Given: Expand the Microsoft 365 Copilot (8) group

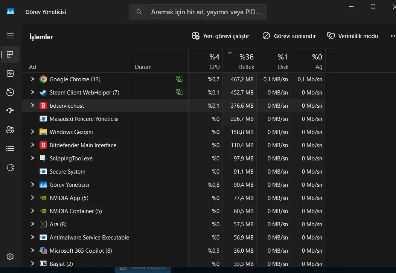Looking at the screenshot, I should click(x=32, y=250).
